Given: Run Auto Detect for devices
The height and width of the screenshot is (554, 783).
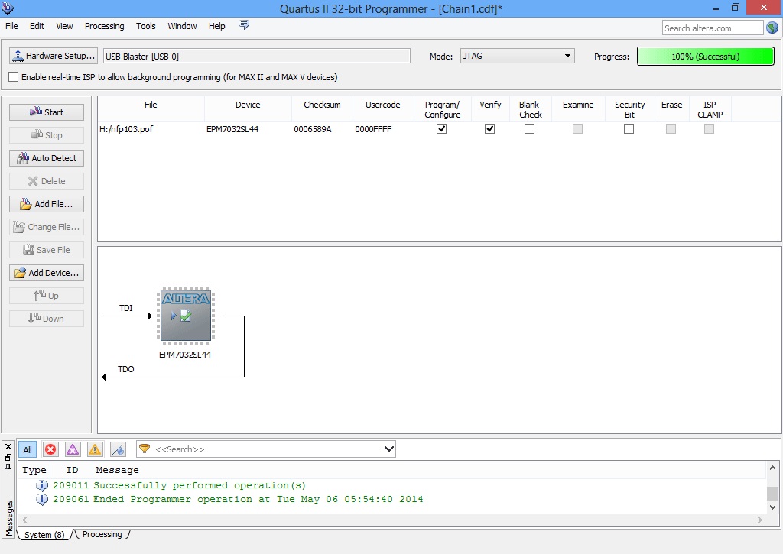Looking at the screenshot, I should pos(47,158).
